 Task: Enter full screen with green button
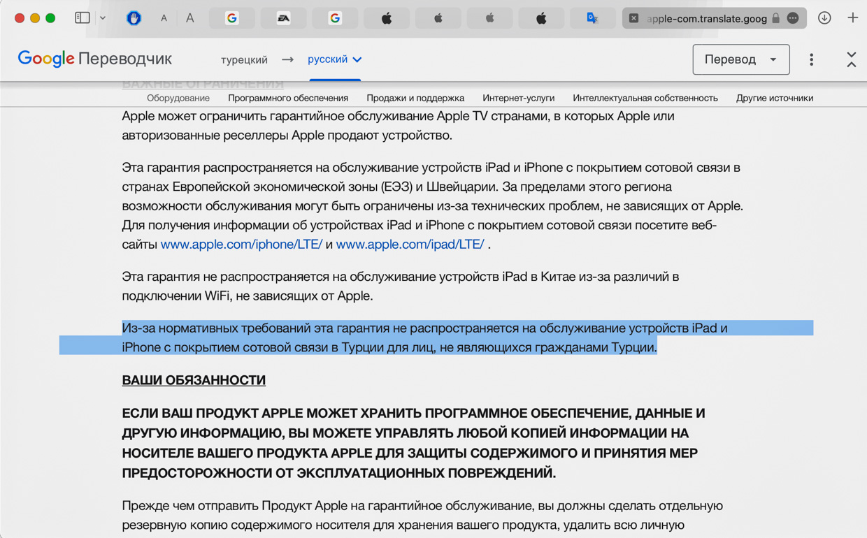pyautogui.click(x=50, y=18)
